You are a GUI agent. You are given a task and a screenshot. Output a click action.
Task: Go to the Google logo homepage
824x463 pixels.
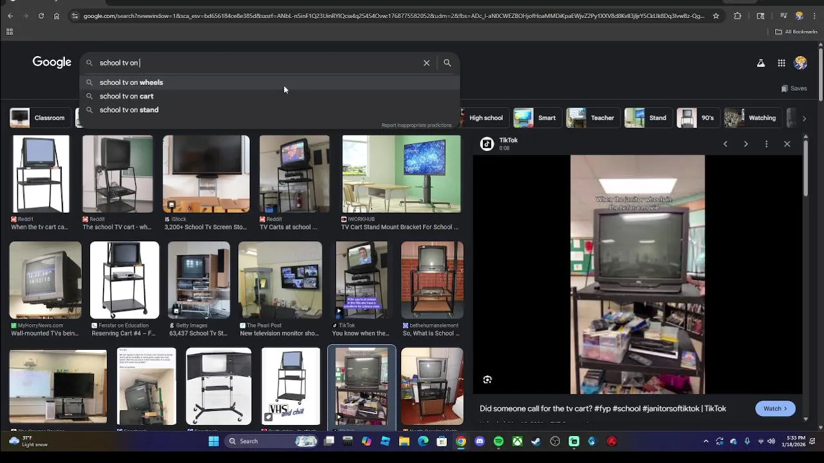[51, 62]
